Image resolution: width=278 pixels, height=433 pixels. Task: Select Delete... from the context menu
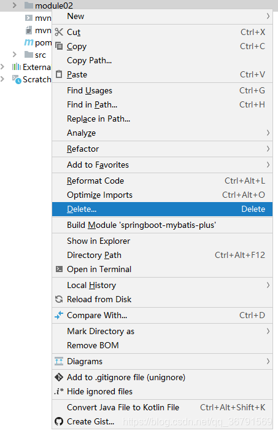tap(162, 209)
